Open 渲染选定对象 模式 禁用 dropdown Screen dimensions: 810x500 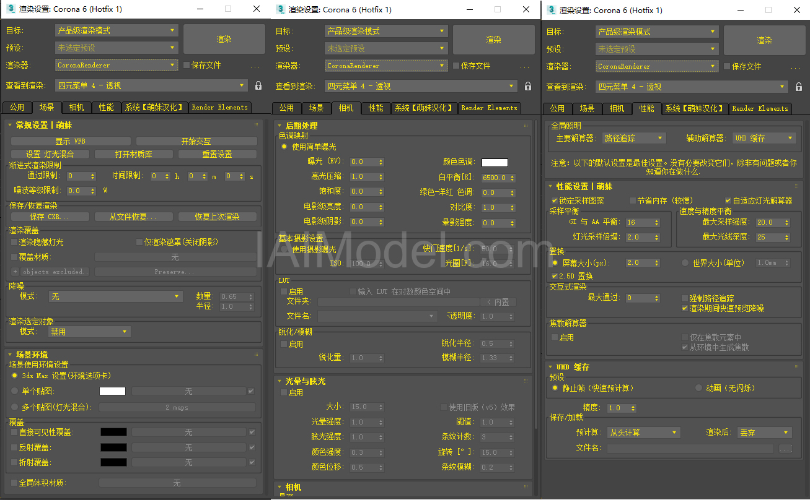(x=89, y=332)
